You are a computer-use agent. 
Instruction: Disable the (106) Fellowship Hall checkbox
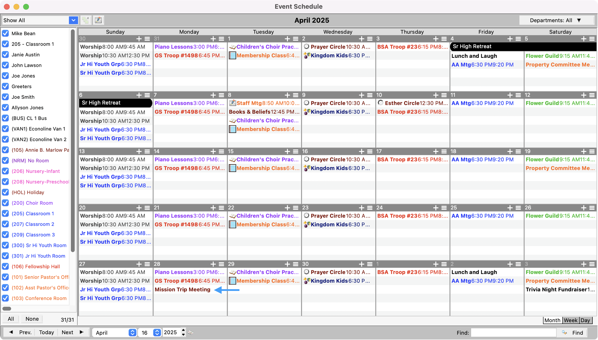pos(5,266)
